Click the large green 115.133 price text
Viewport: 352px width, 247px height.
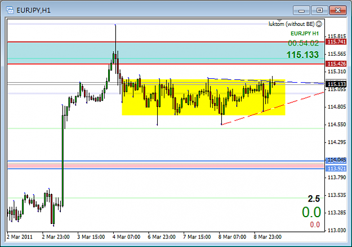302,55
